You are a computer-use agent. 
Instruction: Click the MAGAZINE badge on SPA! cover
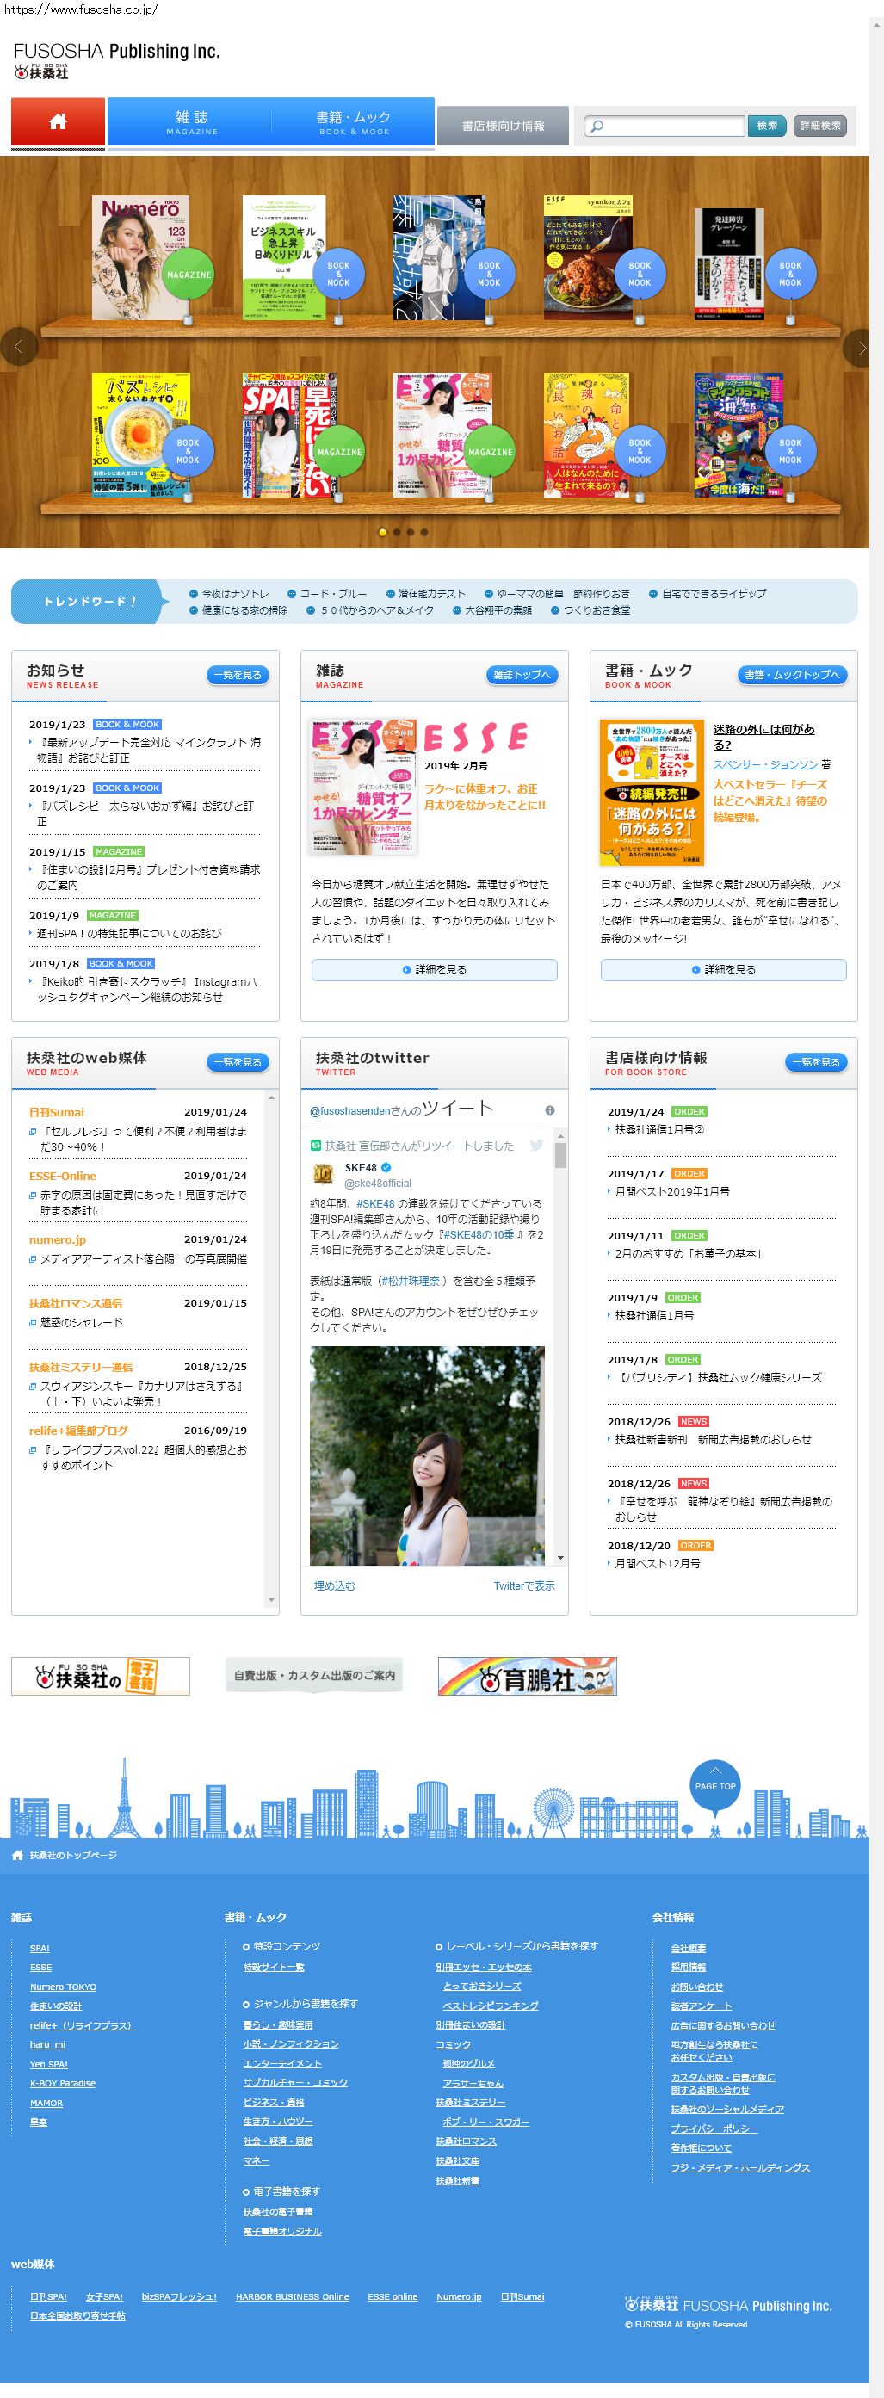click(340, 452)
